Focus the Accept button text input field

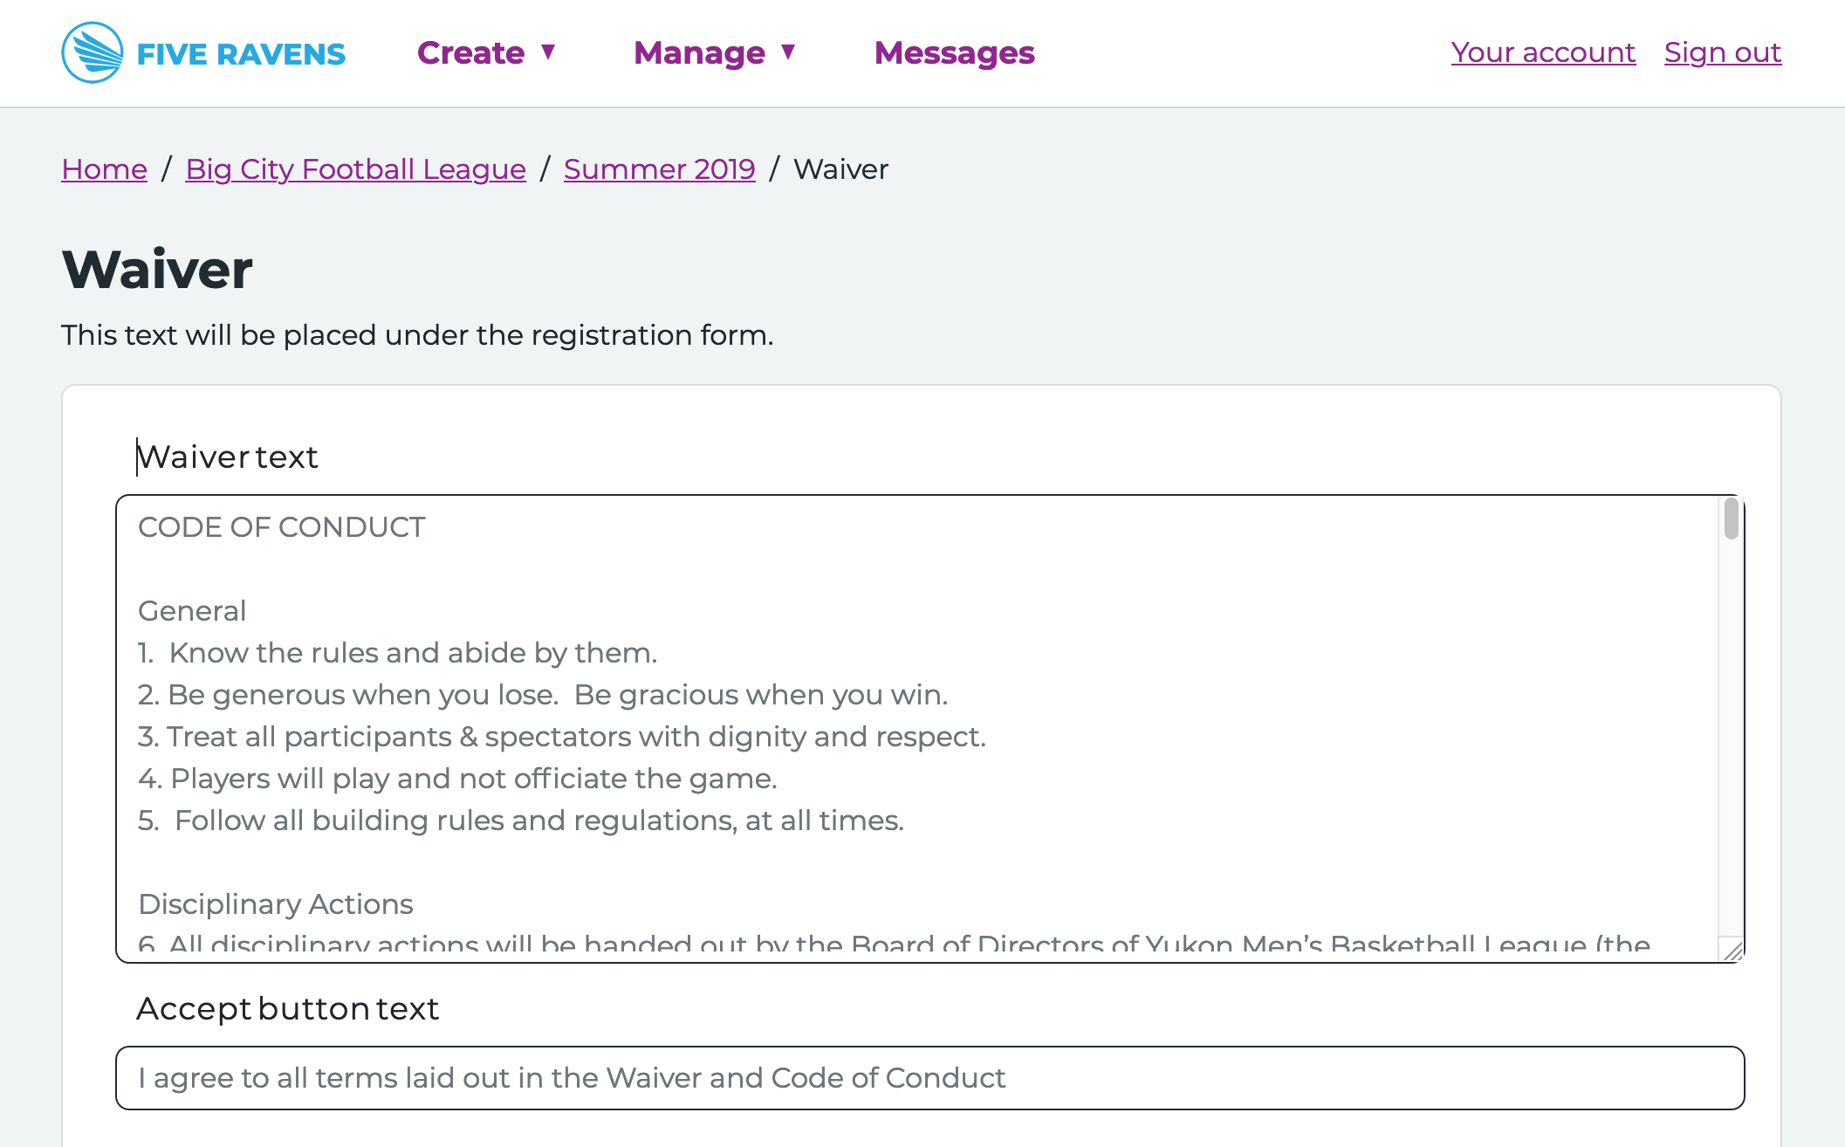930,1078
